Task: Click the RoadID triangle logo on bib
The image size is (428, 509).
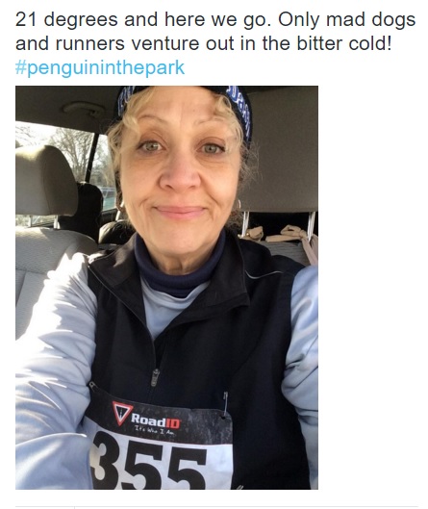Action: (x=121, y=413)
